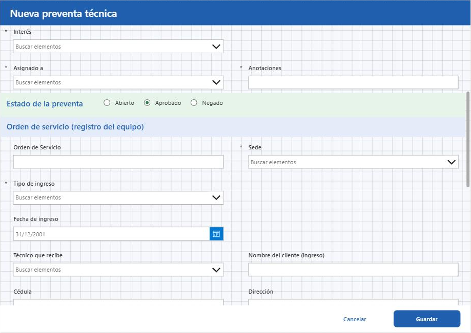Expand the Técnico que recibe dropdown
471x333 pixels.
[x=118, y=270]
